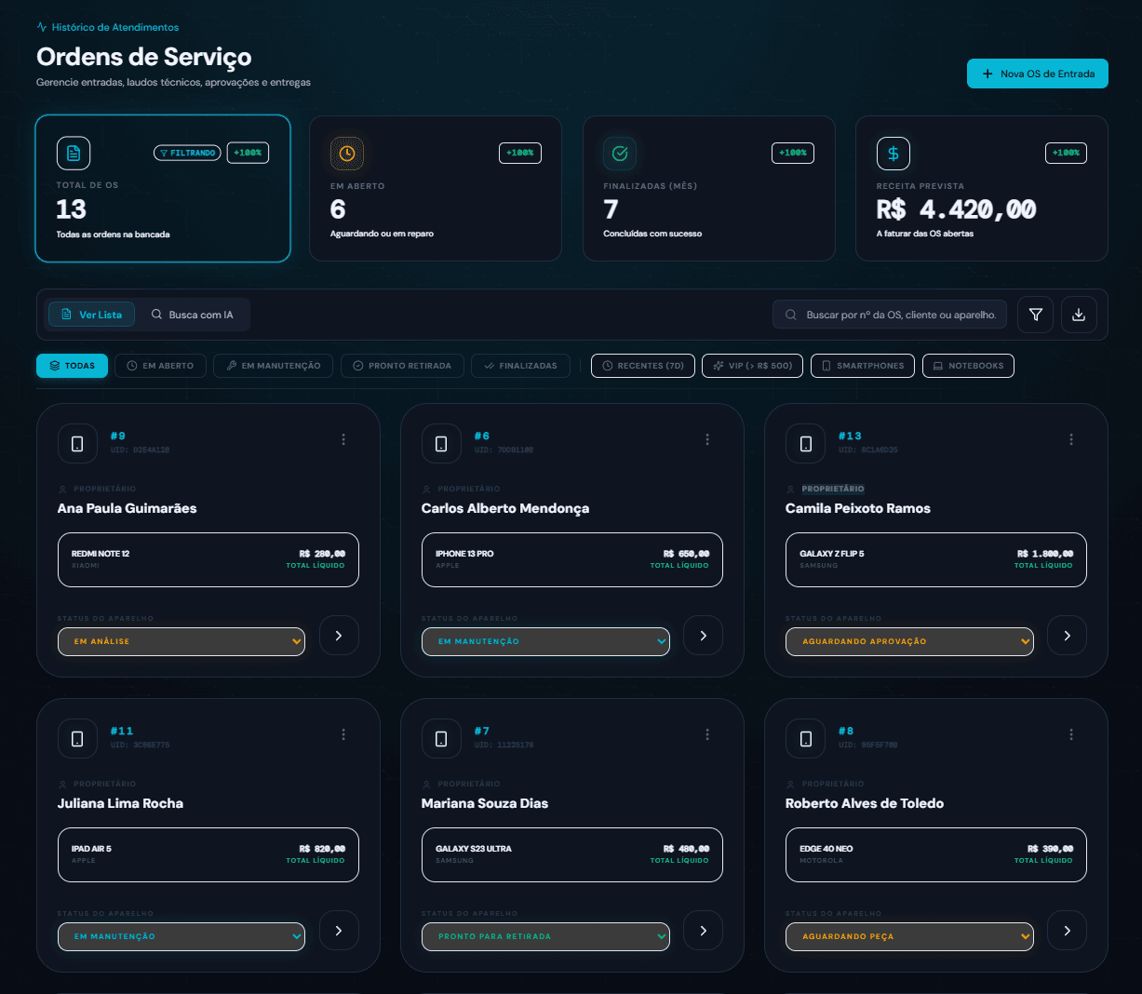Screen dimensions: 1142x994
Task: Click the name Camila Peixoto Ramos
Action: pyautogui.click(x=858, y=508)
